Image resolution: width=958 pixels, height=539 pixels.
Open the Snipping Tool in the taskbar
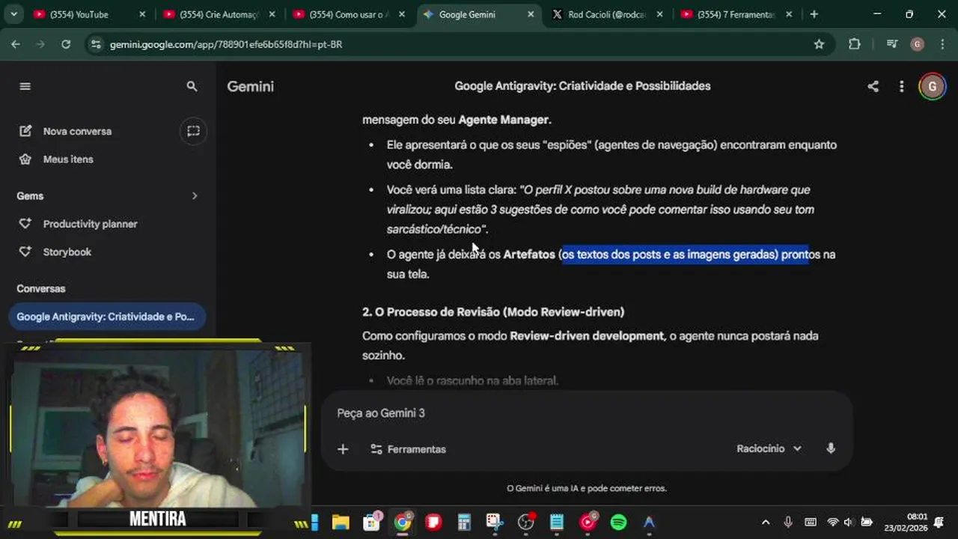(494, 523)
